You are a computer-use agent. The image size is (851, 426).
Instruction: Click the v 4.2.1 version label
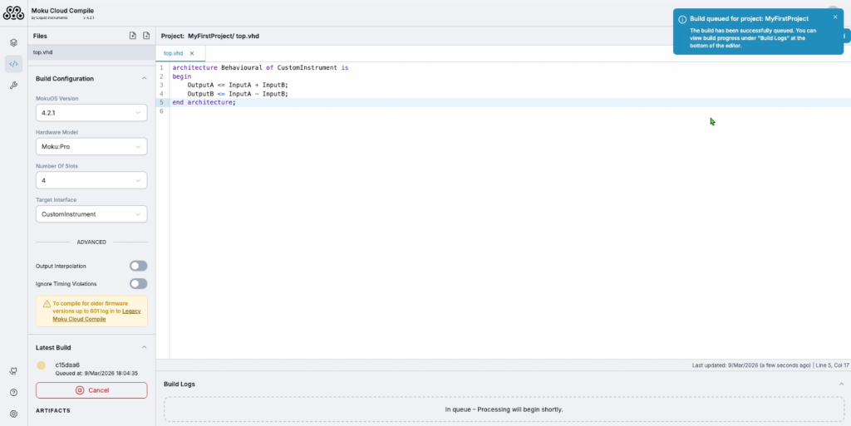(x=88, y=18)
